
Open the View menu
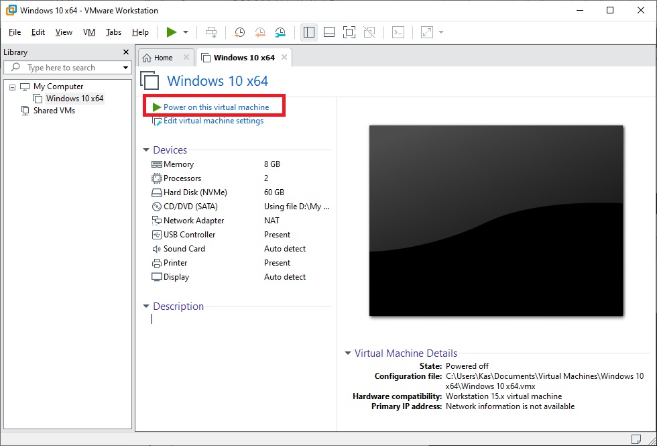[64, 32]
